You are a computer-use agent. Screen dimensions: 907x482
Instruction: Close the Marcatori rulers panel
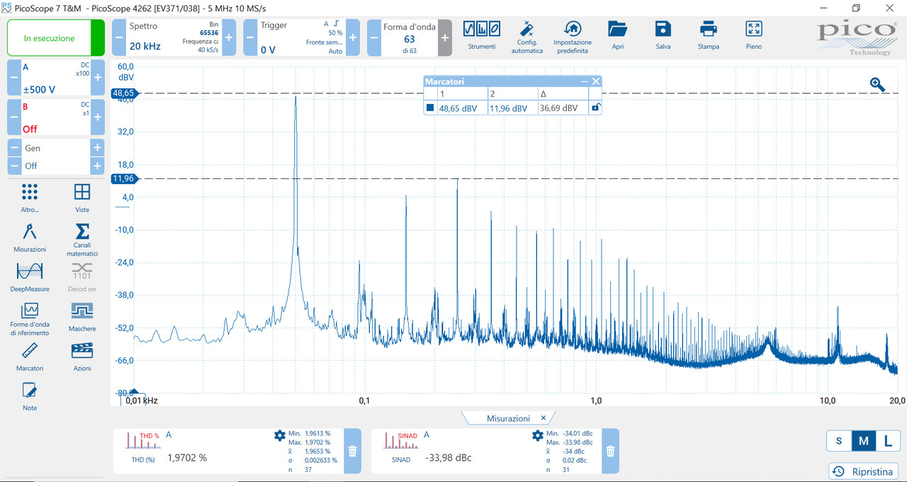click(x=596, y=81)
